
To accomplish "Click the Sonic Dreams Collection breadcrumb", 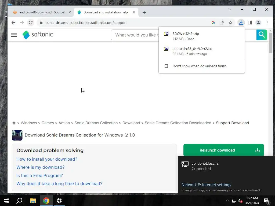I will coord(96,123).
